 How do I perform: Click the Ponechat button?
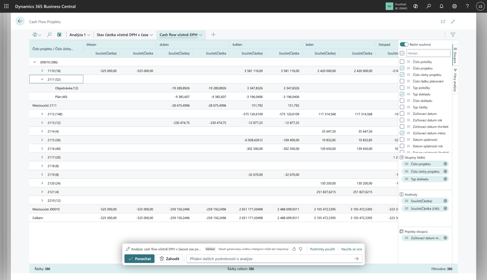[x=139, y=259]
